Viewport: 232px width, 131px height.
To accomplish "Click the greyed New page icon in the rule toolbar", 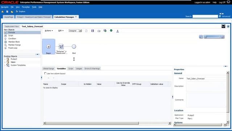I will click(x=86, y=31).
